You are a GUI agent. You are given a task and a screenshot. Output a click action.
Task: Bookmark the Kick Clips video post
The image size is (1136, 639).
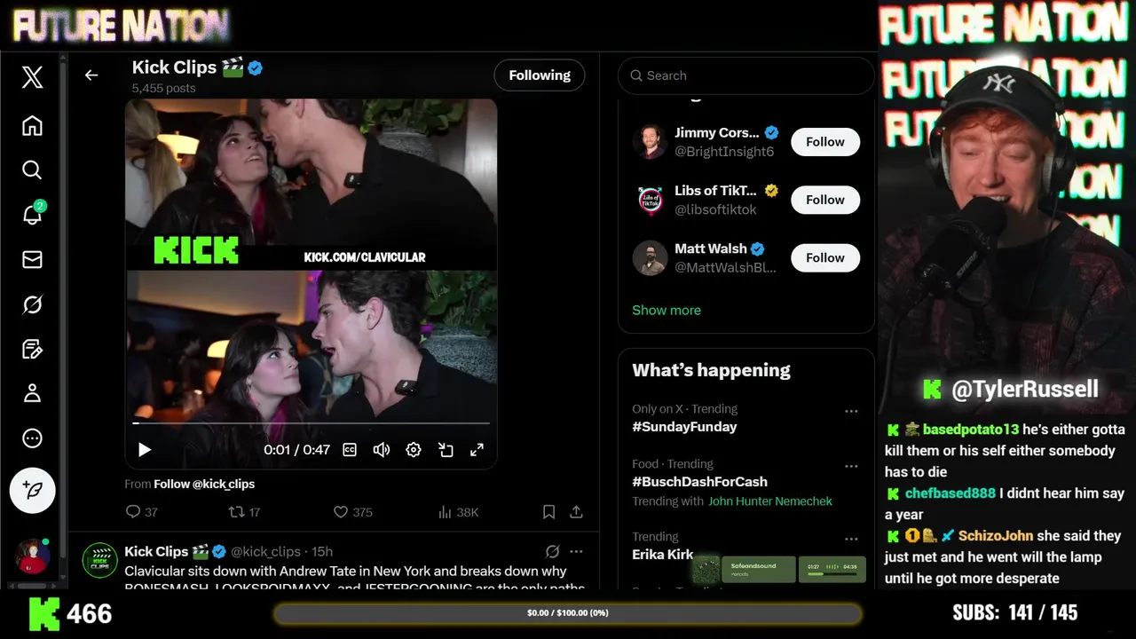[548, 512]
